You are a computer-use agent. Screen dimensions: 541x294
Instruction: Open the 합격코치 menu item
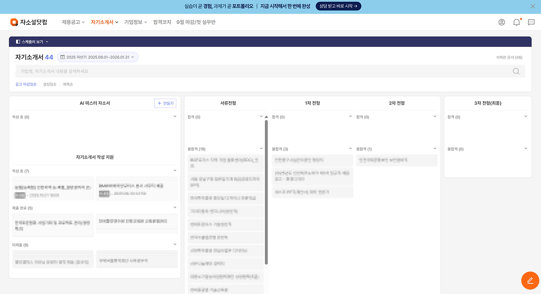point(162,22)
